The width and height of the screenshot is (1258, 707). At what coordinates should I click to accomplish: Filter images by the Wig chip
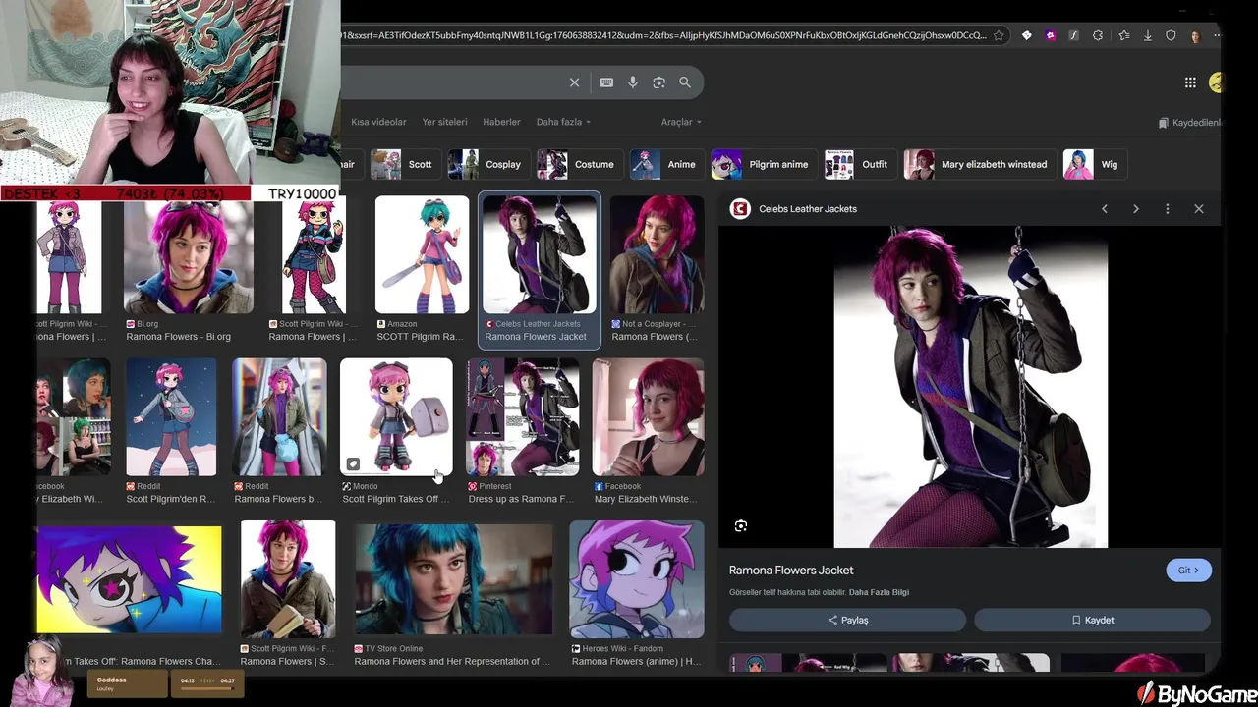pyautogui.click(x=1095, y=164)
